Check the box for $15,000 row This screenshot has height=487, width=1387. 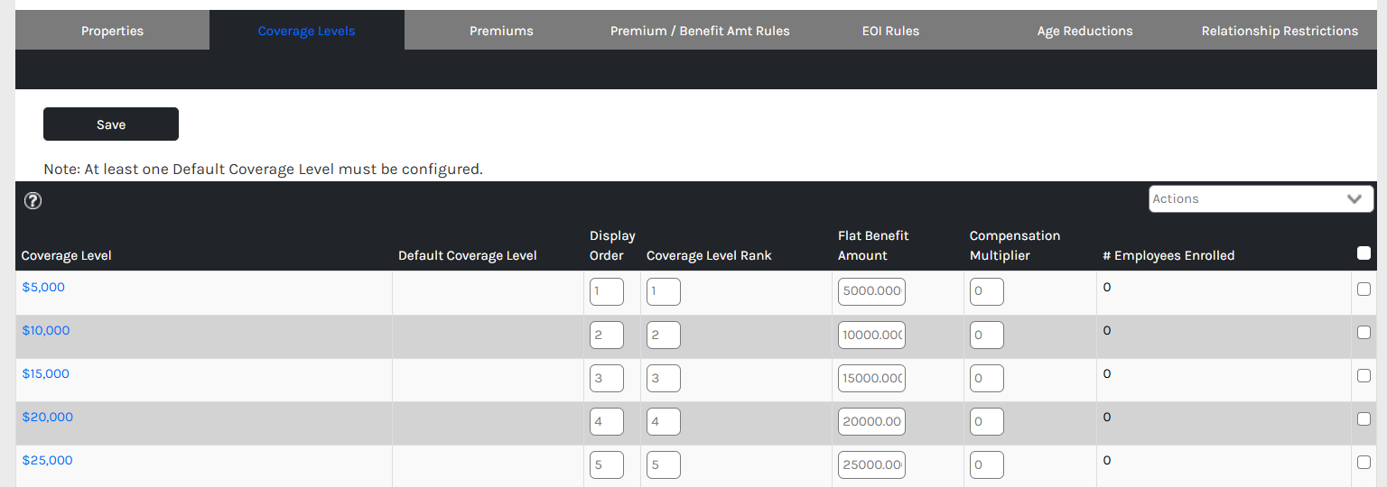coord(1364,376)
